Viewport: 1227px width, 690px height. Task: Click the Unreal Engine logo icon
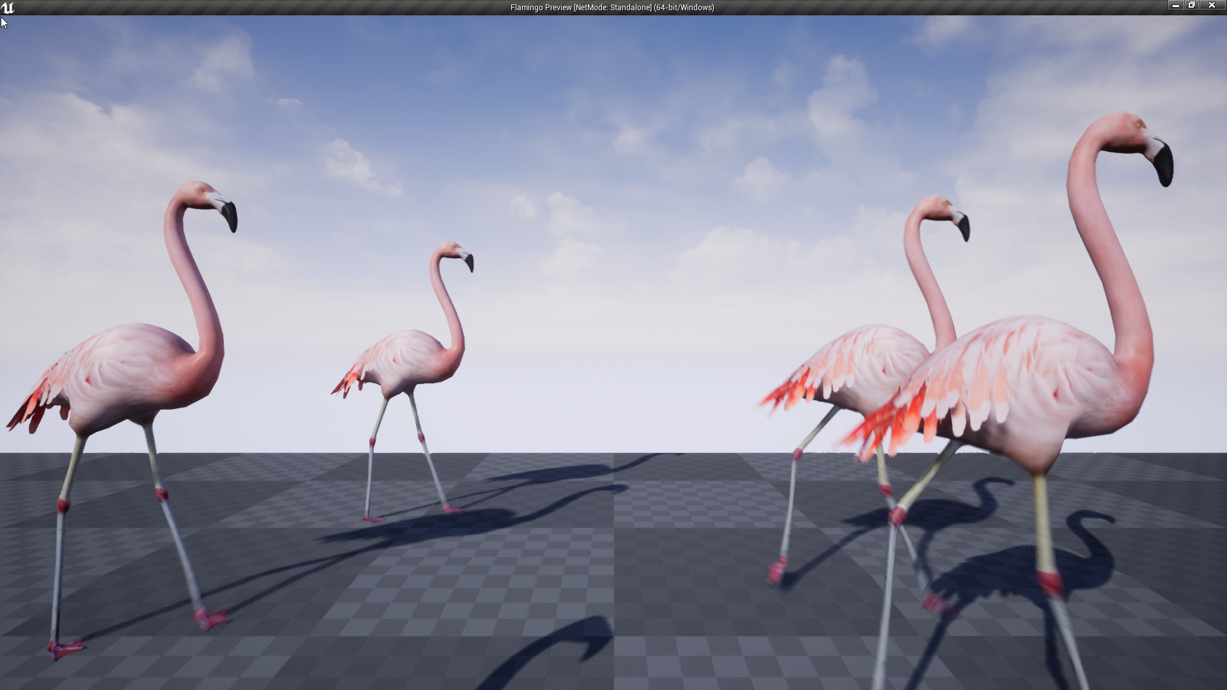coord(8,8)
